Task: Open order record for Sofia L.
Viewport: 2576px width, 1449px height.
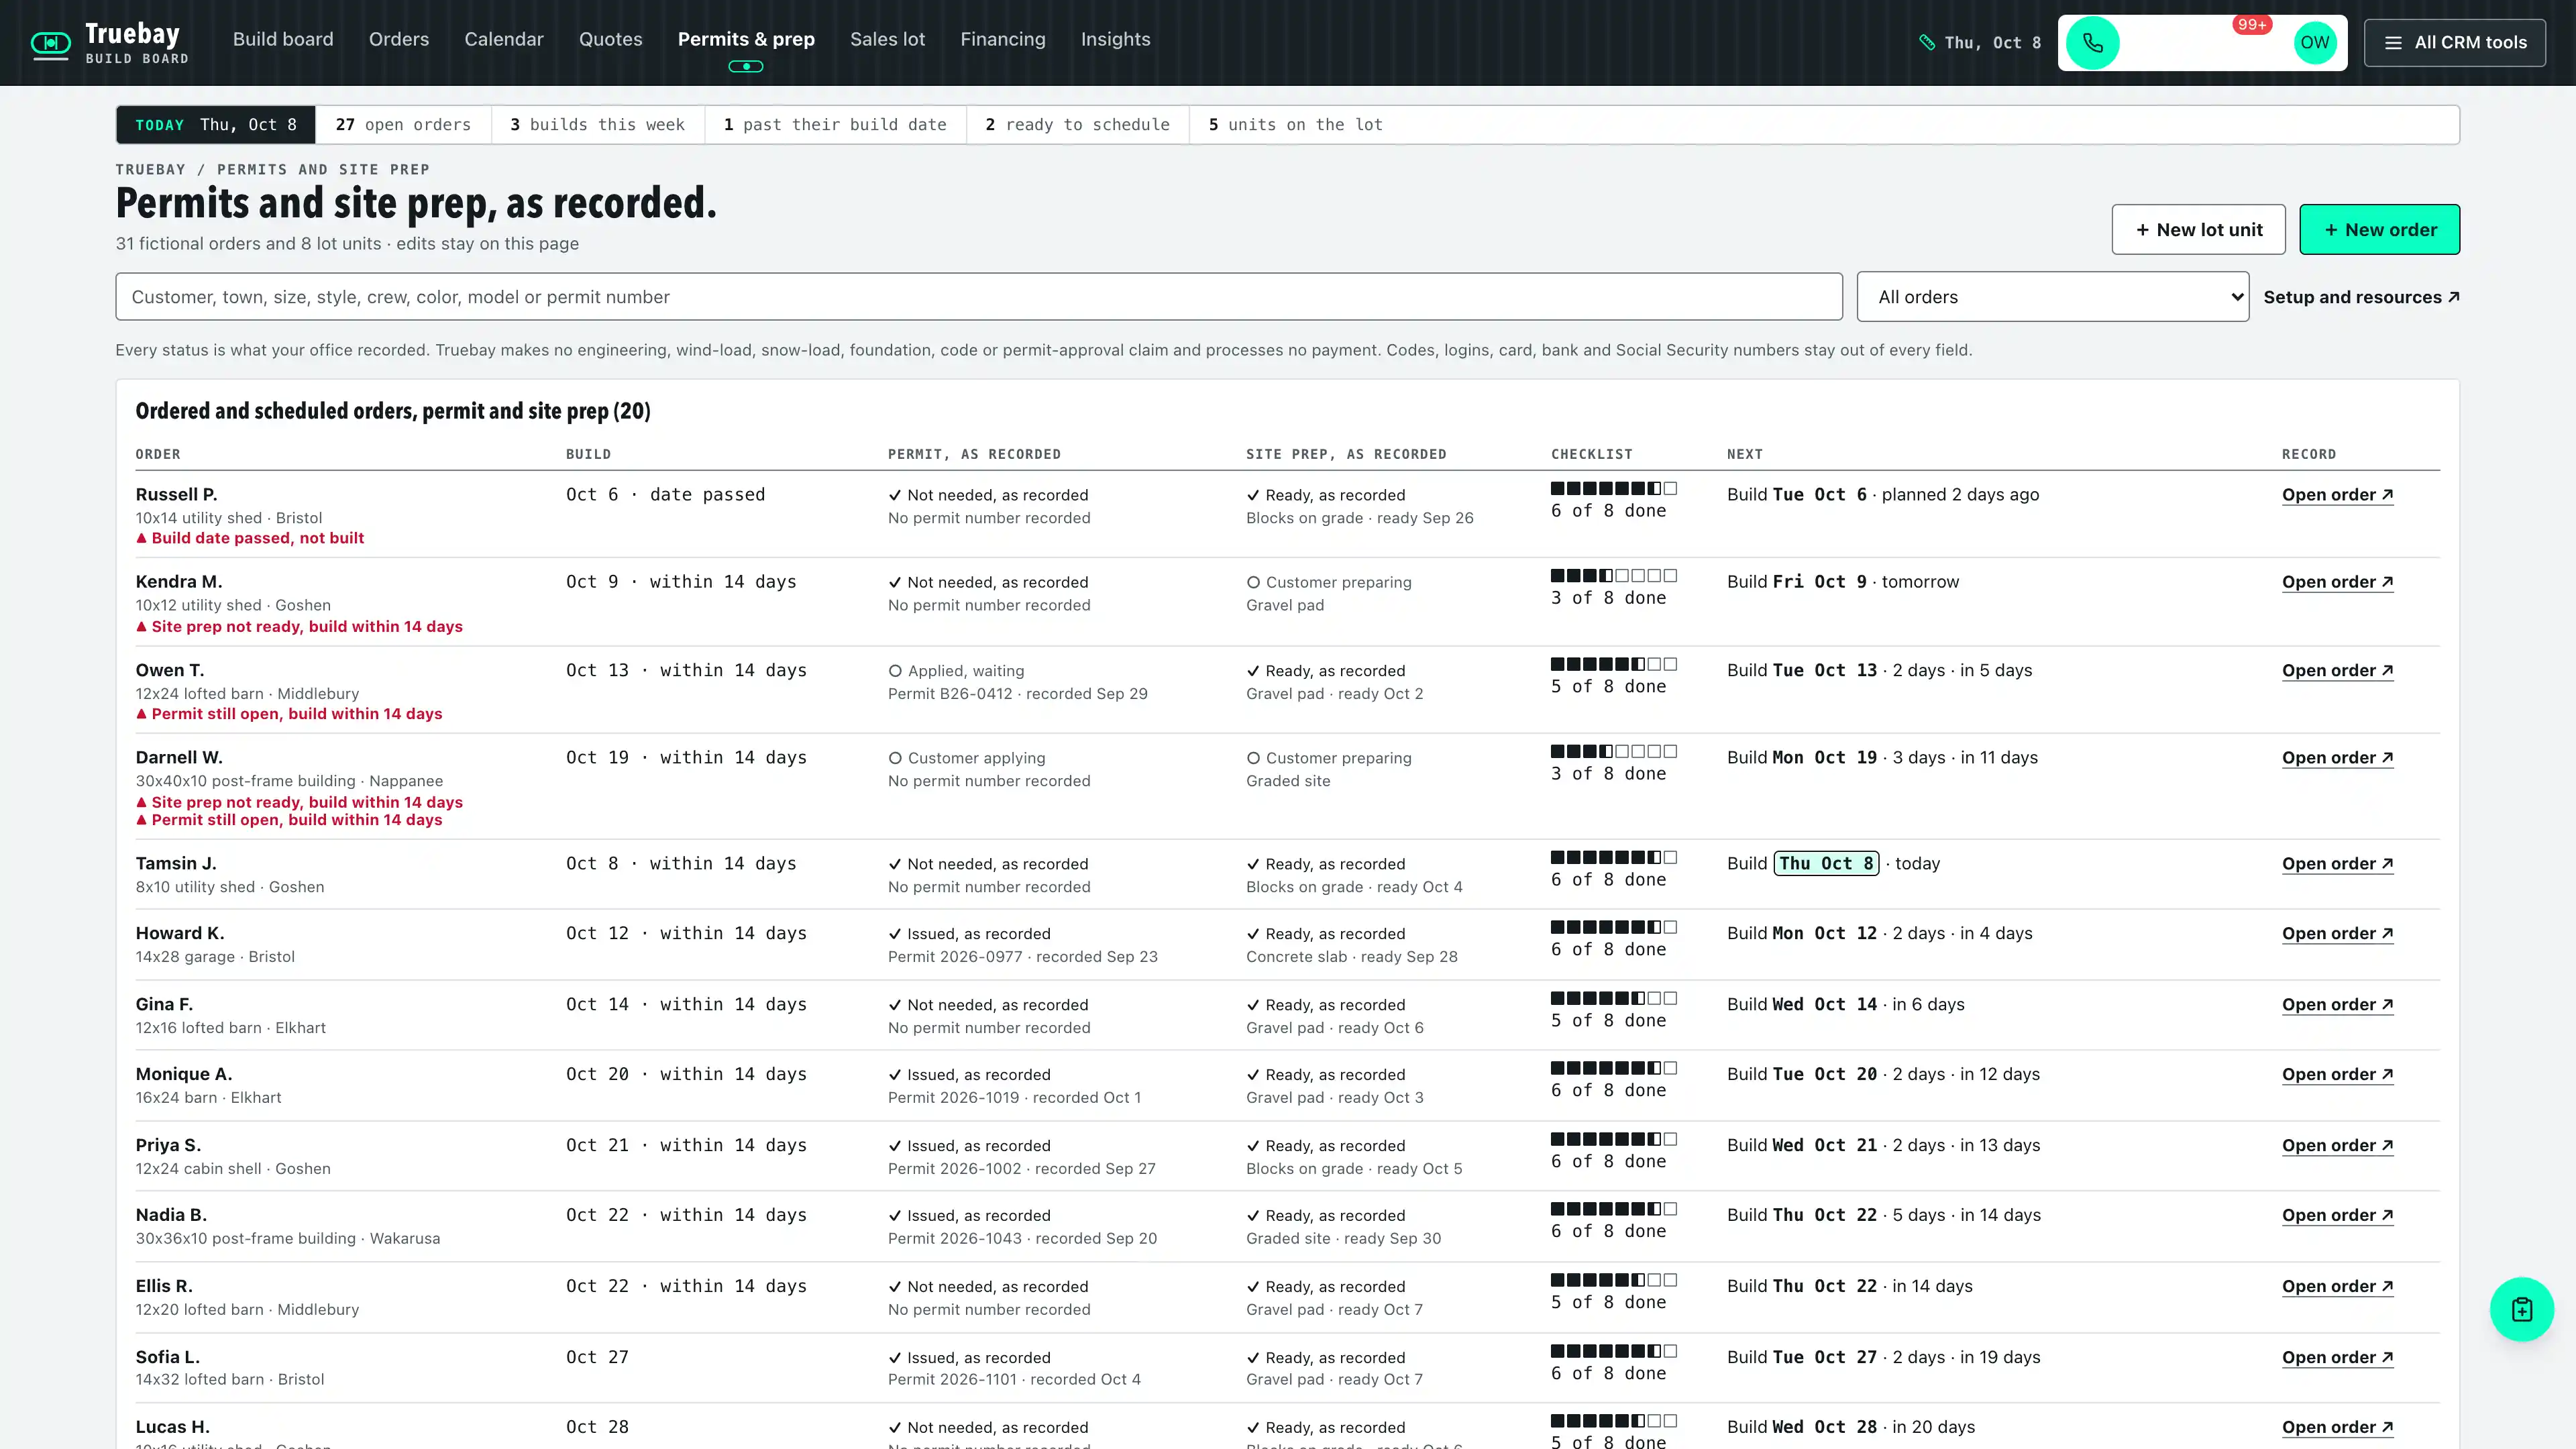Action: click(x=2337, y=1358)
